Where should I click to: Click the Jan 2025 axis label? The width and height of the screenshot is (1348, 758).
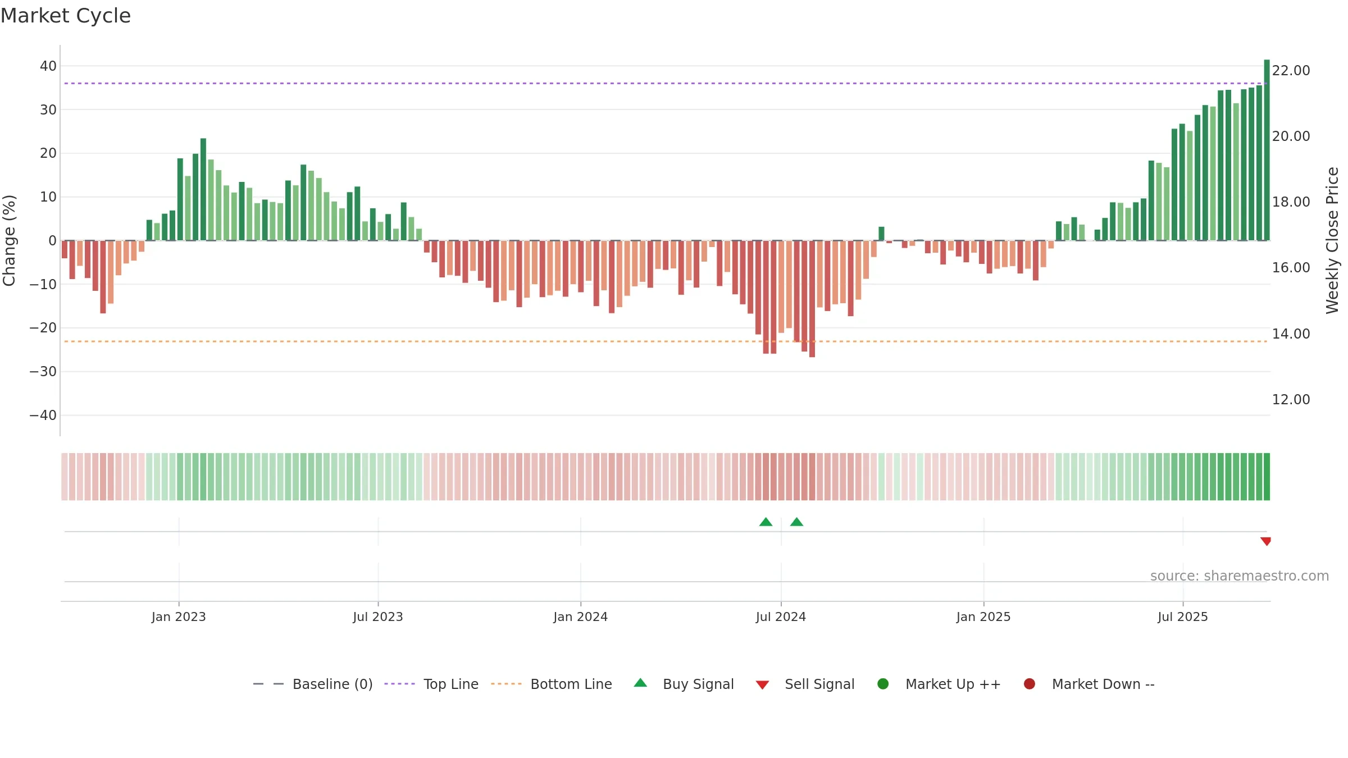983,617
